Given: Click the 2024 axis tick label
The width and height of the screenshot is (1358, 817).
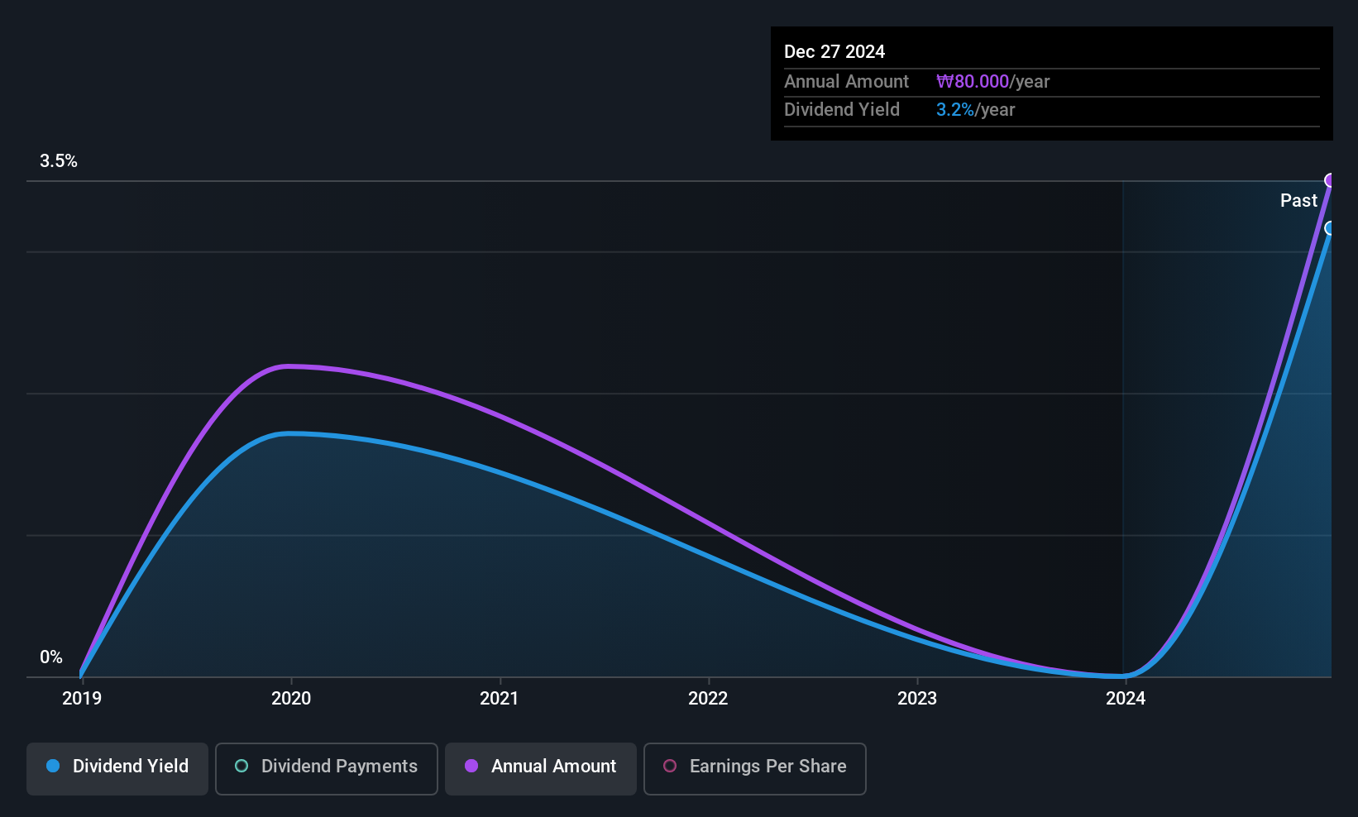Looking at the screenshot, I should point(1126,699).
